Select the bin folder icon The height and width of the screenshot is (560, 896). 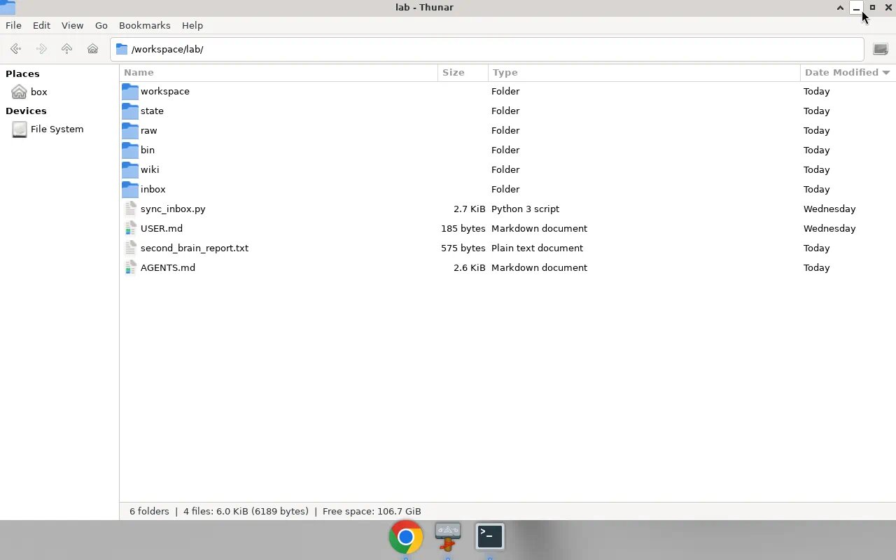click(130, 150)
